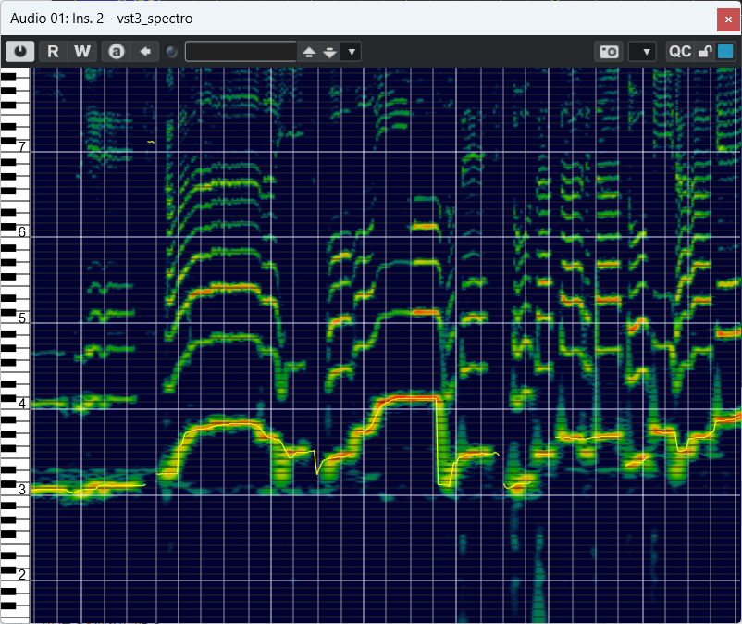Switch A/B setting with the round 'a' icon
The height and width of the screenshot is (624, 742).
[x=116, y=52]
